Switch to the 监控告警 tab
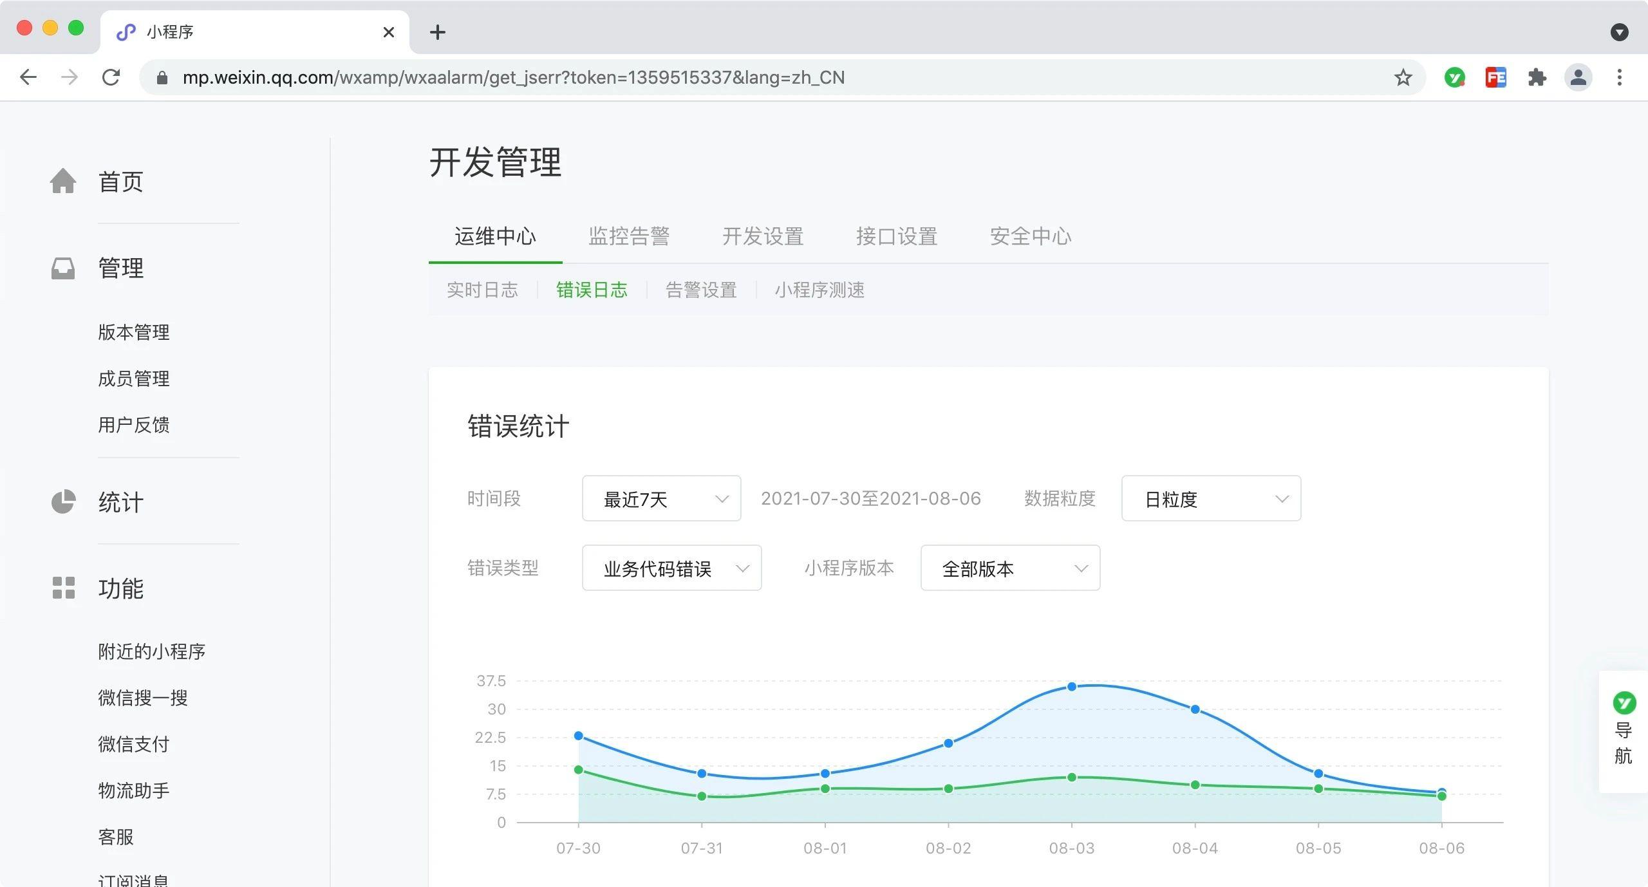 (x=628, y=236)
